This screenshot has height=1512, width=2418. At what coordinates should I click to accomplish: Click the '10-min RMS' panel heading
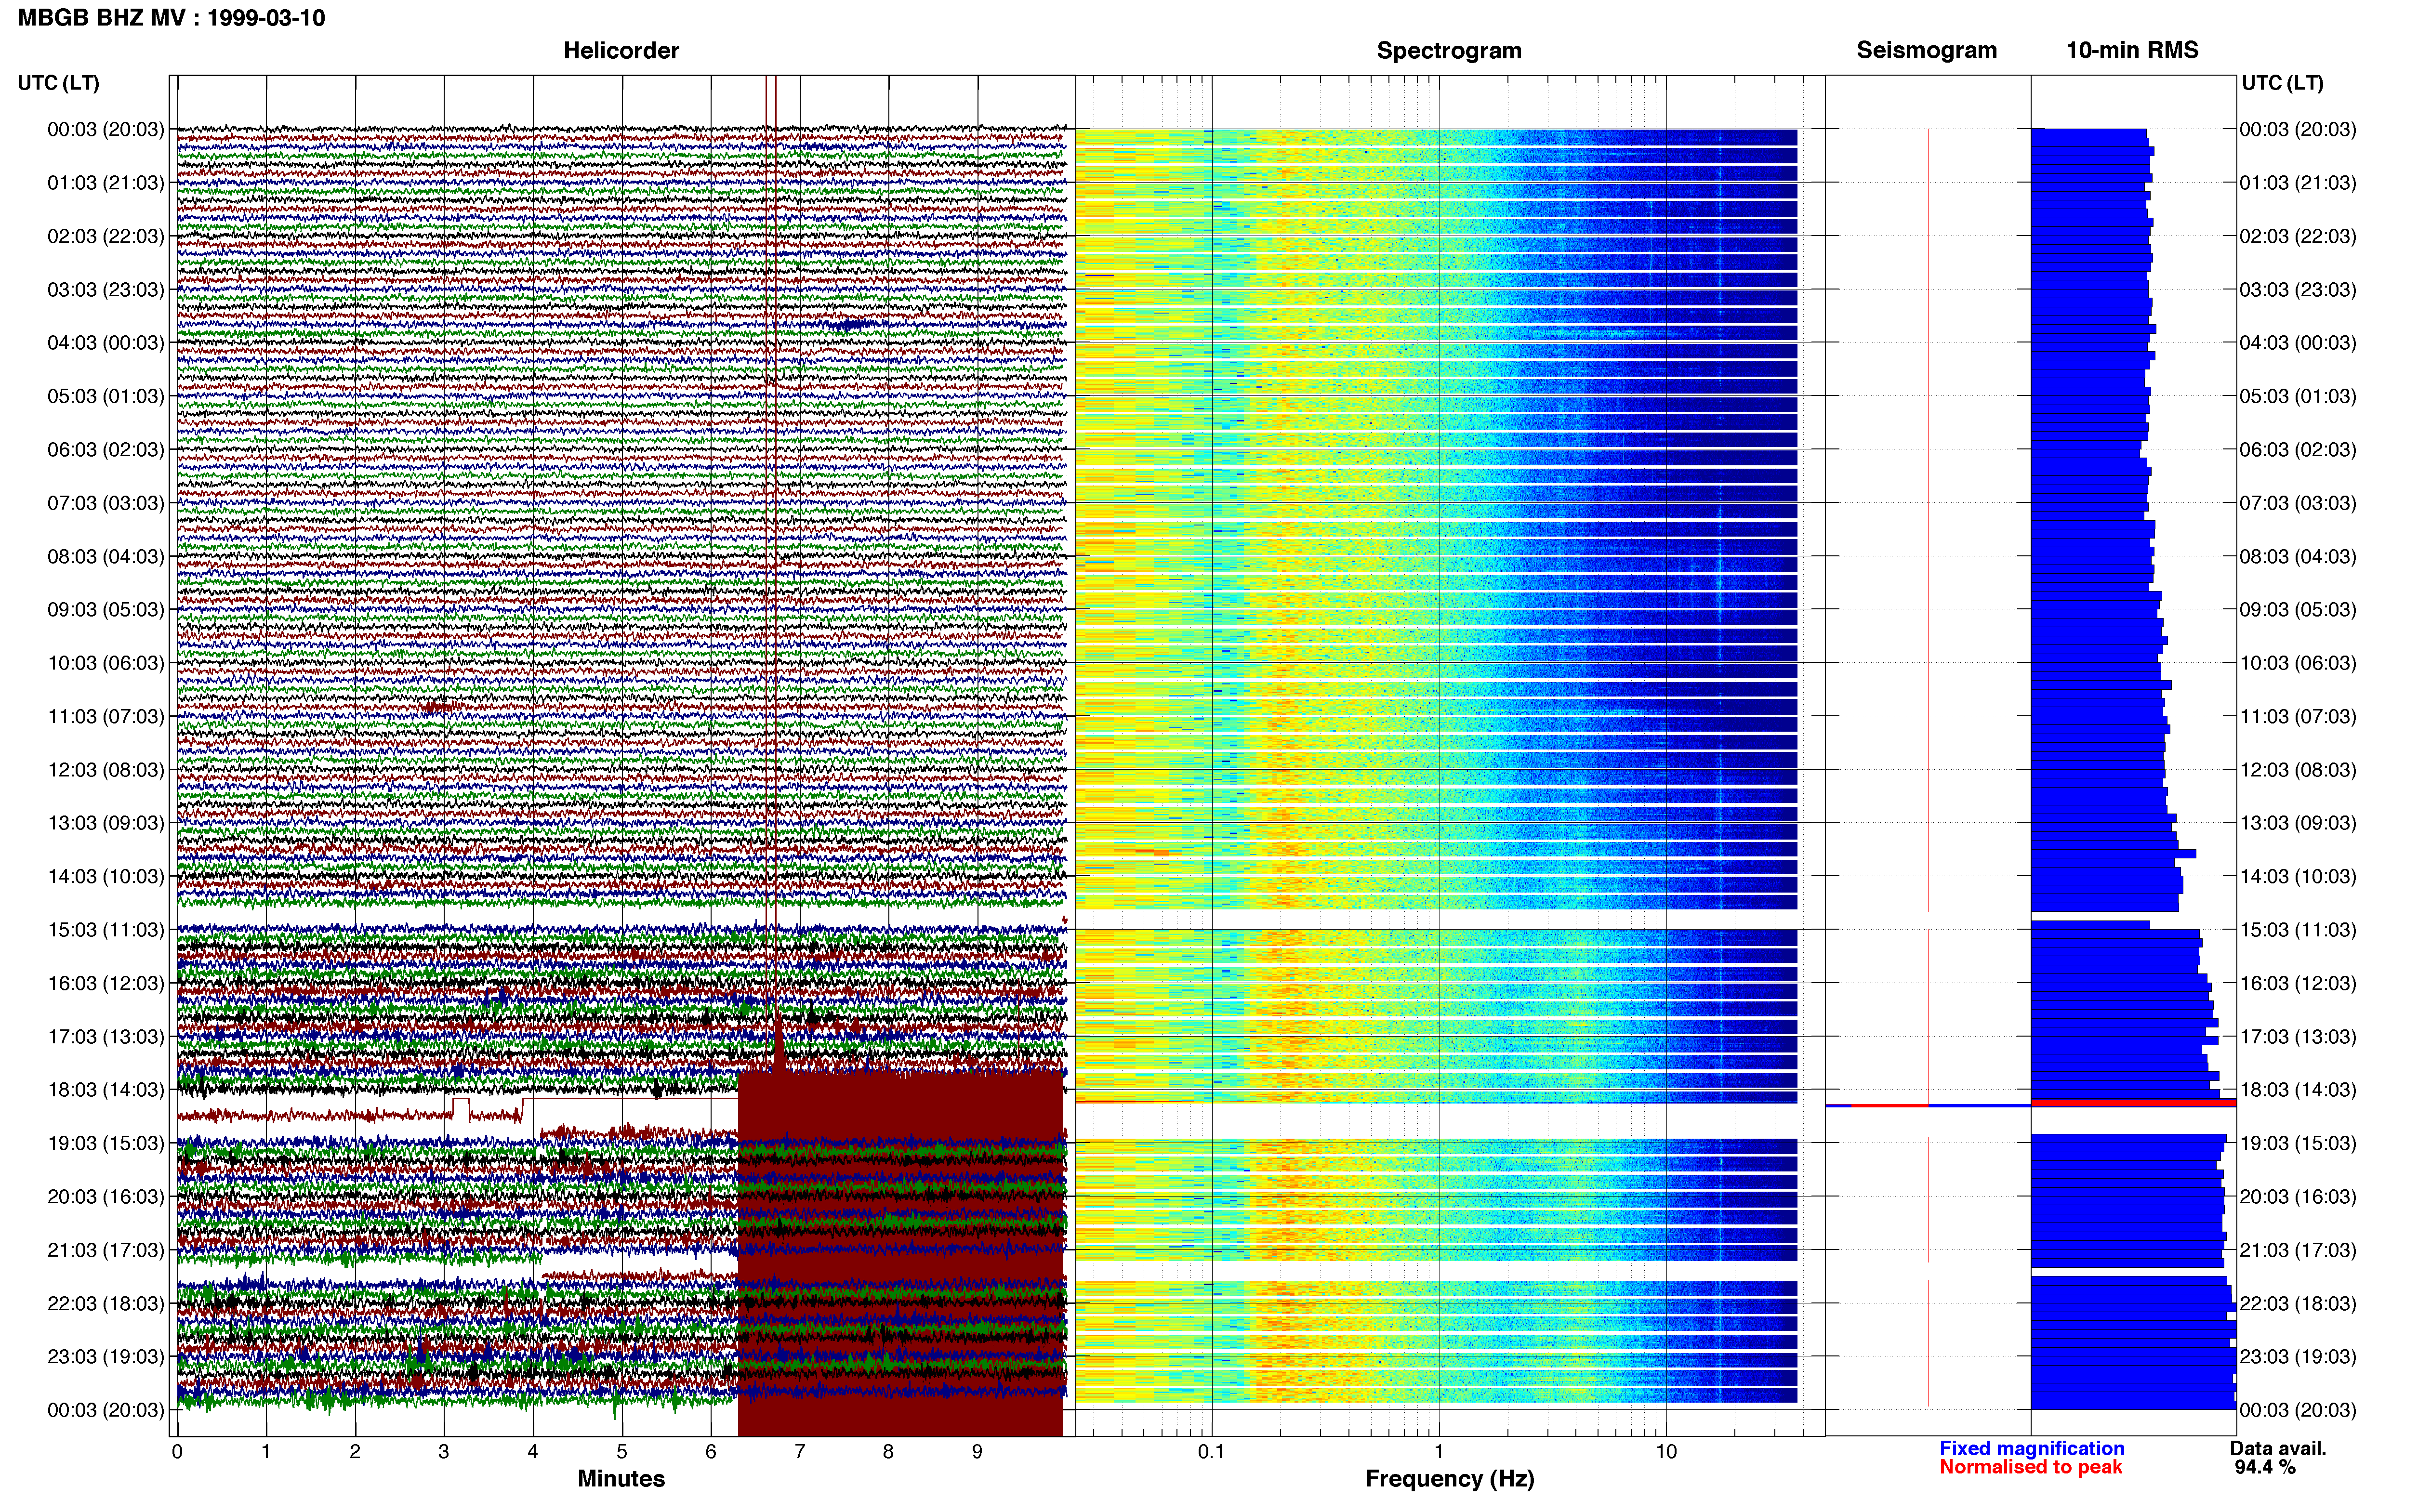pos(2132,50)
